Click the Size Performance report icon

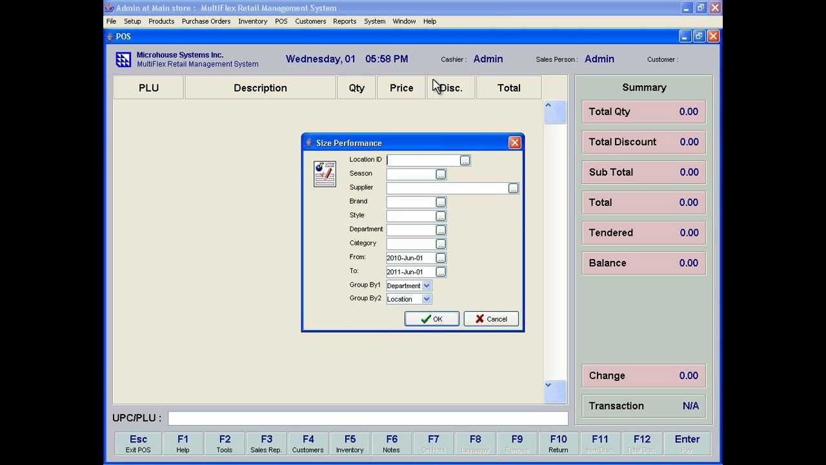click(325, 174)
